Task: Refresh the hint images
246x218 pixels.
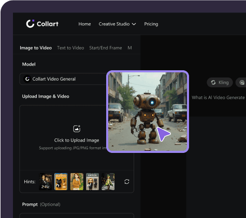Action: 127,182
